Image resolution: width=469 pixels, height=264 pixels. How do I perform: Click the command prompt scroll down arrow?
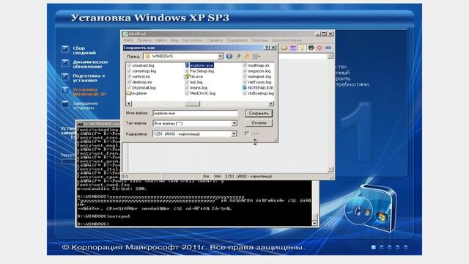tap(314, 223)
